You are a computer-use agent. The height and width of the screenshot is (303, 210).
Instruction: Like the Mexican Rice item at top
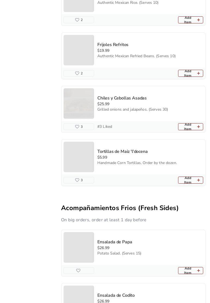pos(77,20)
